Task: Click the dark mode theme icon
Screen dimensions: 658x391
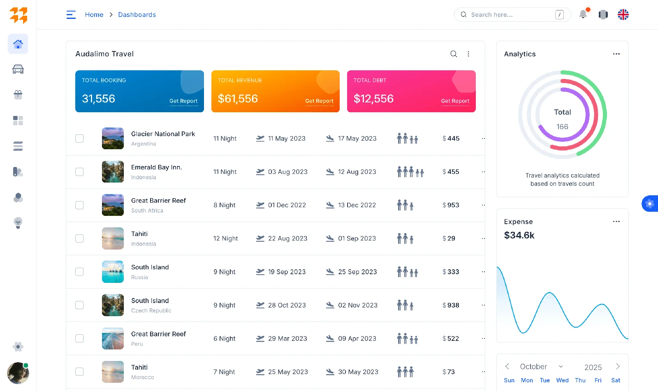Action: [x=603, y=15]
